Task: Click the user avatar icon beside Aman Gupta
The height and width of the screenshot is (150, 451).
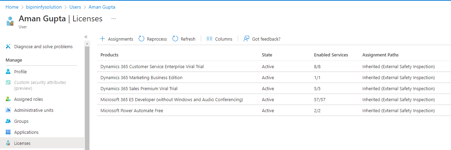Action: [x=10, y=21]
